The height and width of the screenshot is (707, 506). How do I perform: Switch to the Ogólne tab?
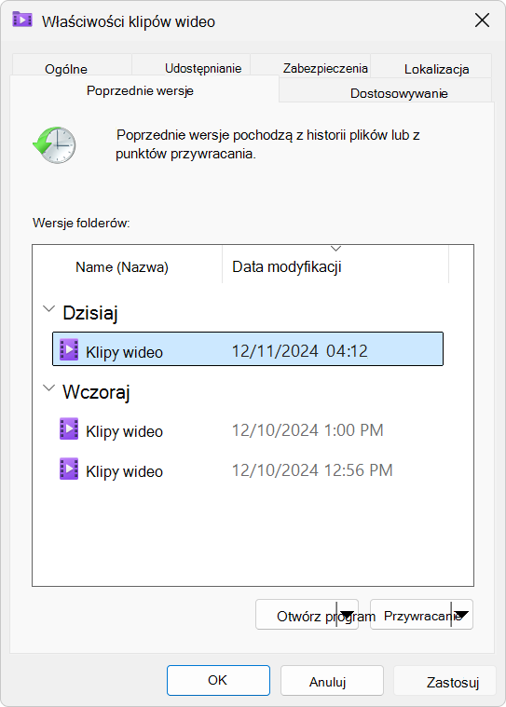(x=66, y=69)
